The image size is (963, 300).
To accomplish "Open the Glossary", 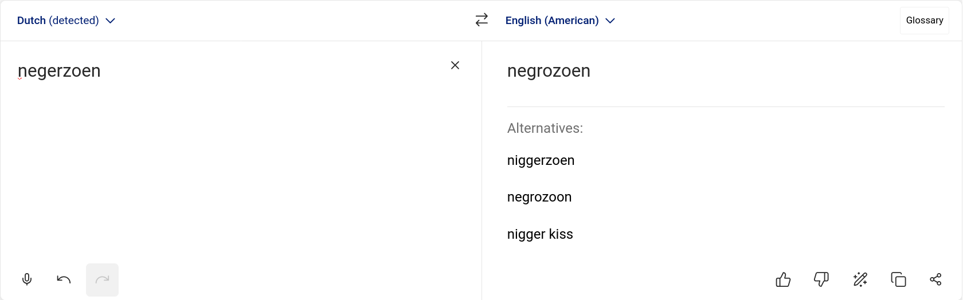I will (x=924, y=21).
